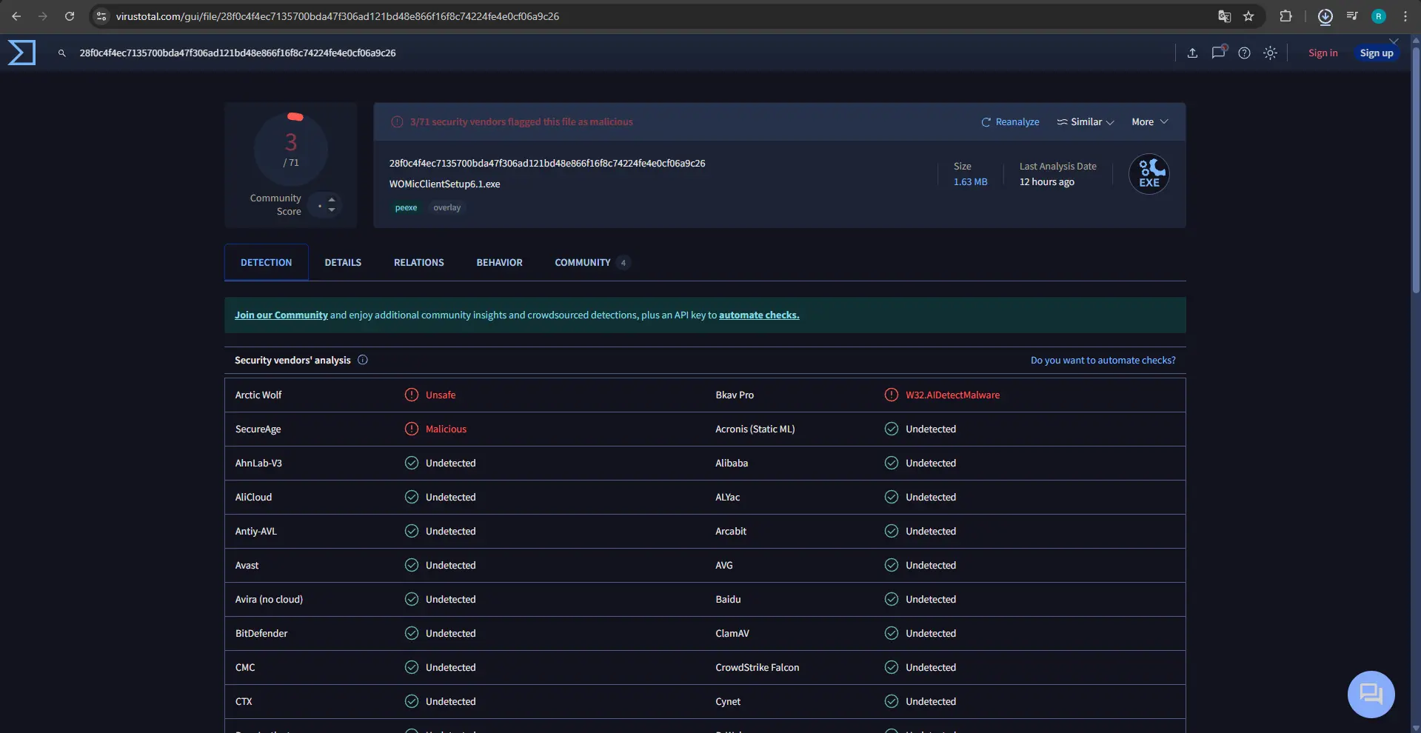
Task: Open the site information icon in address bar
Action: 101,16
